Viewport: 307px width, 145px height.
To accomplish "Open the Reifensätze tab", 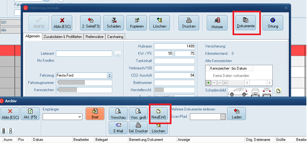I will [x=95, y=37].
